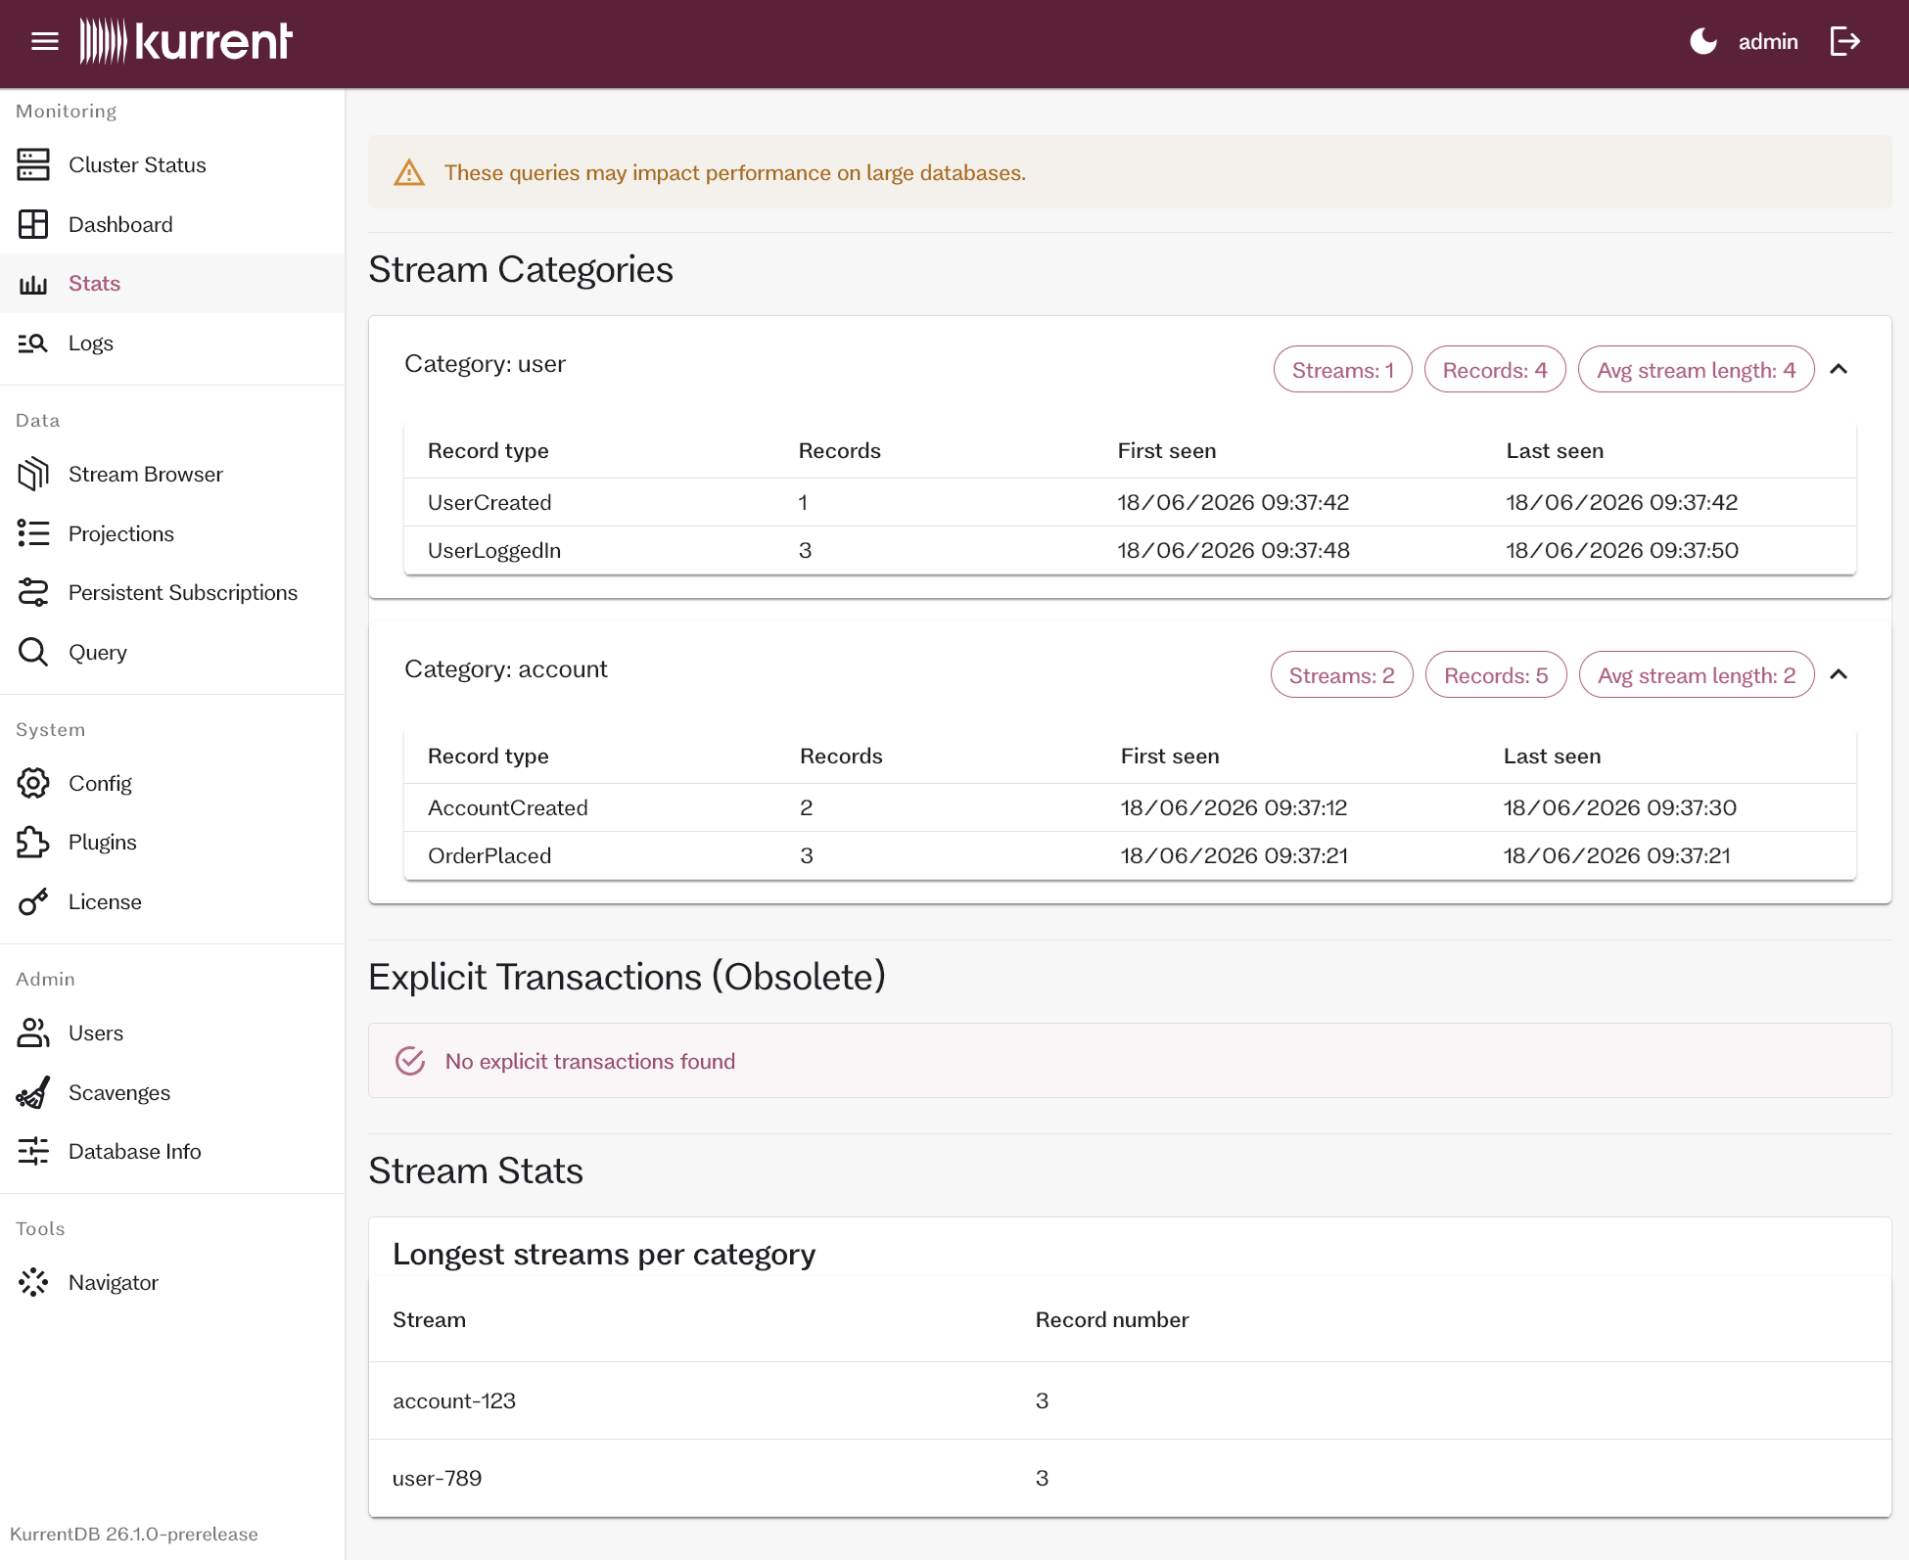Screen dimensions: 1909x1560
Task: Click Streams: 2 chip in account category
Action: pyautogui.click(x=1341, y=675)
